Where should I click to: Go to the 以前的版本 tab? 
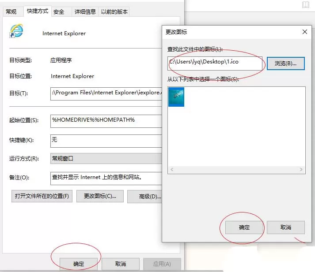pos(114,12)
